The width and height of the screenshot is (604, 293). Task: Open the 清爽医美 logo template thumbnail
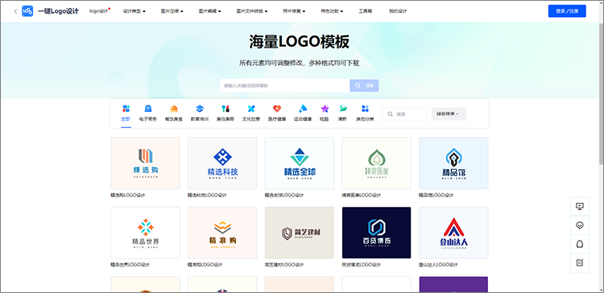pyautogui.click(x=376, y=163)
